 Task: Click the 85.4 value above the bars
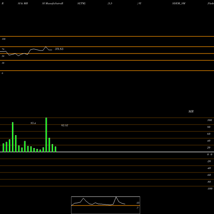tap(33, 123)
